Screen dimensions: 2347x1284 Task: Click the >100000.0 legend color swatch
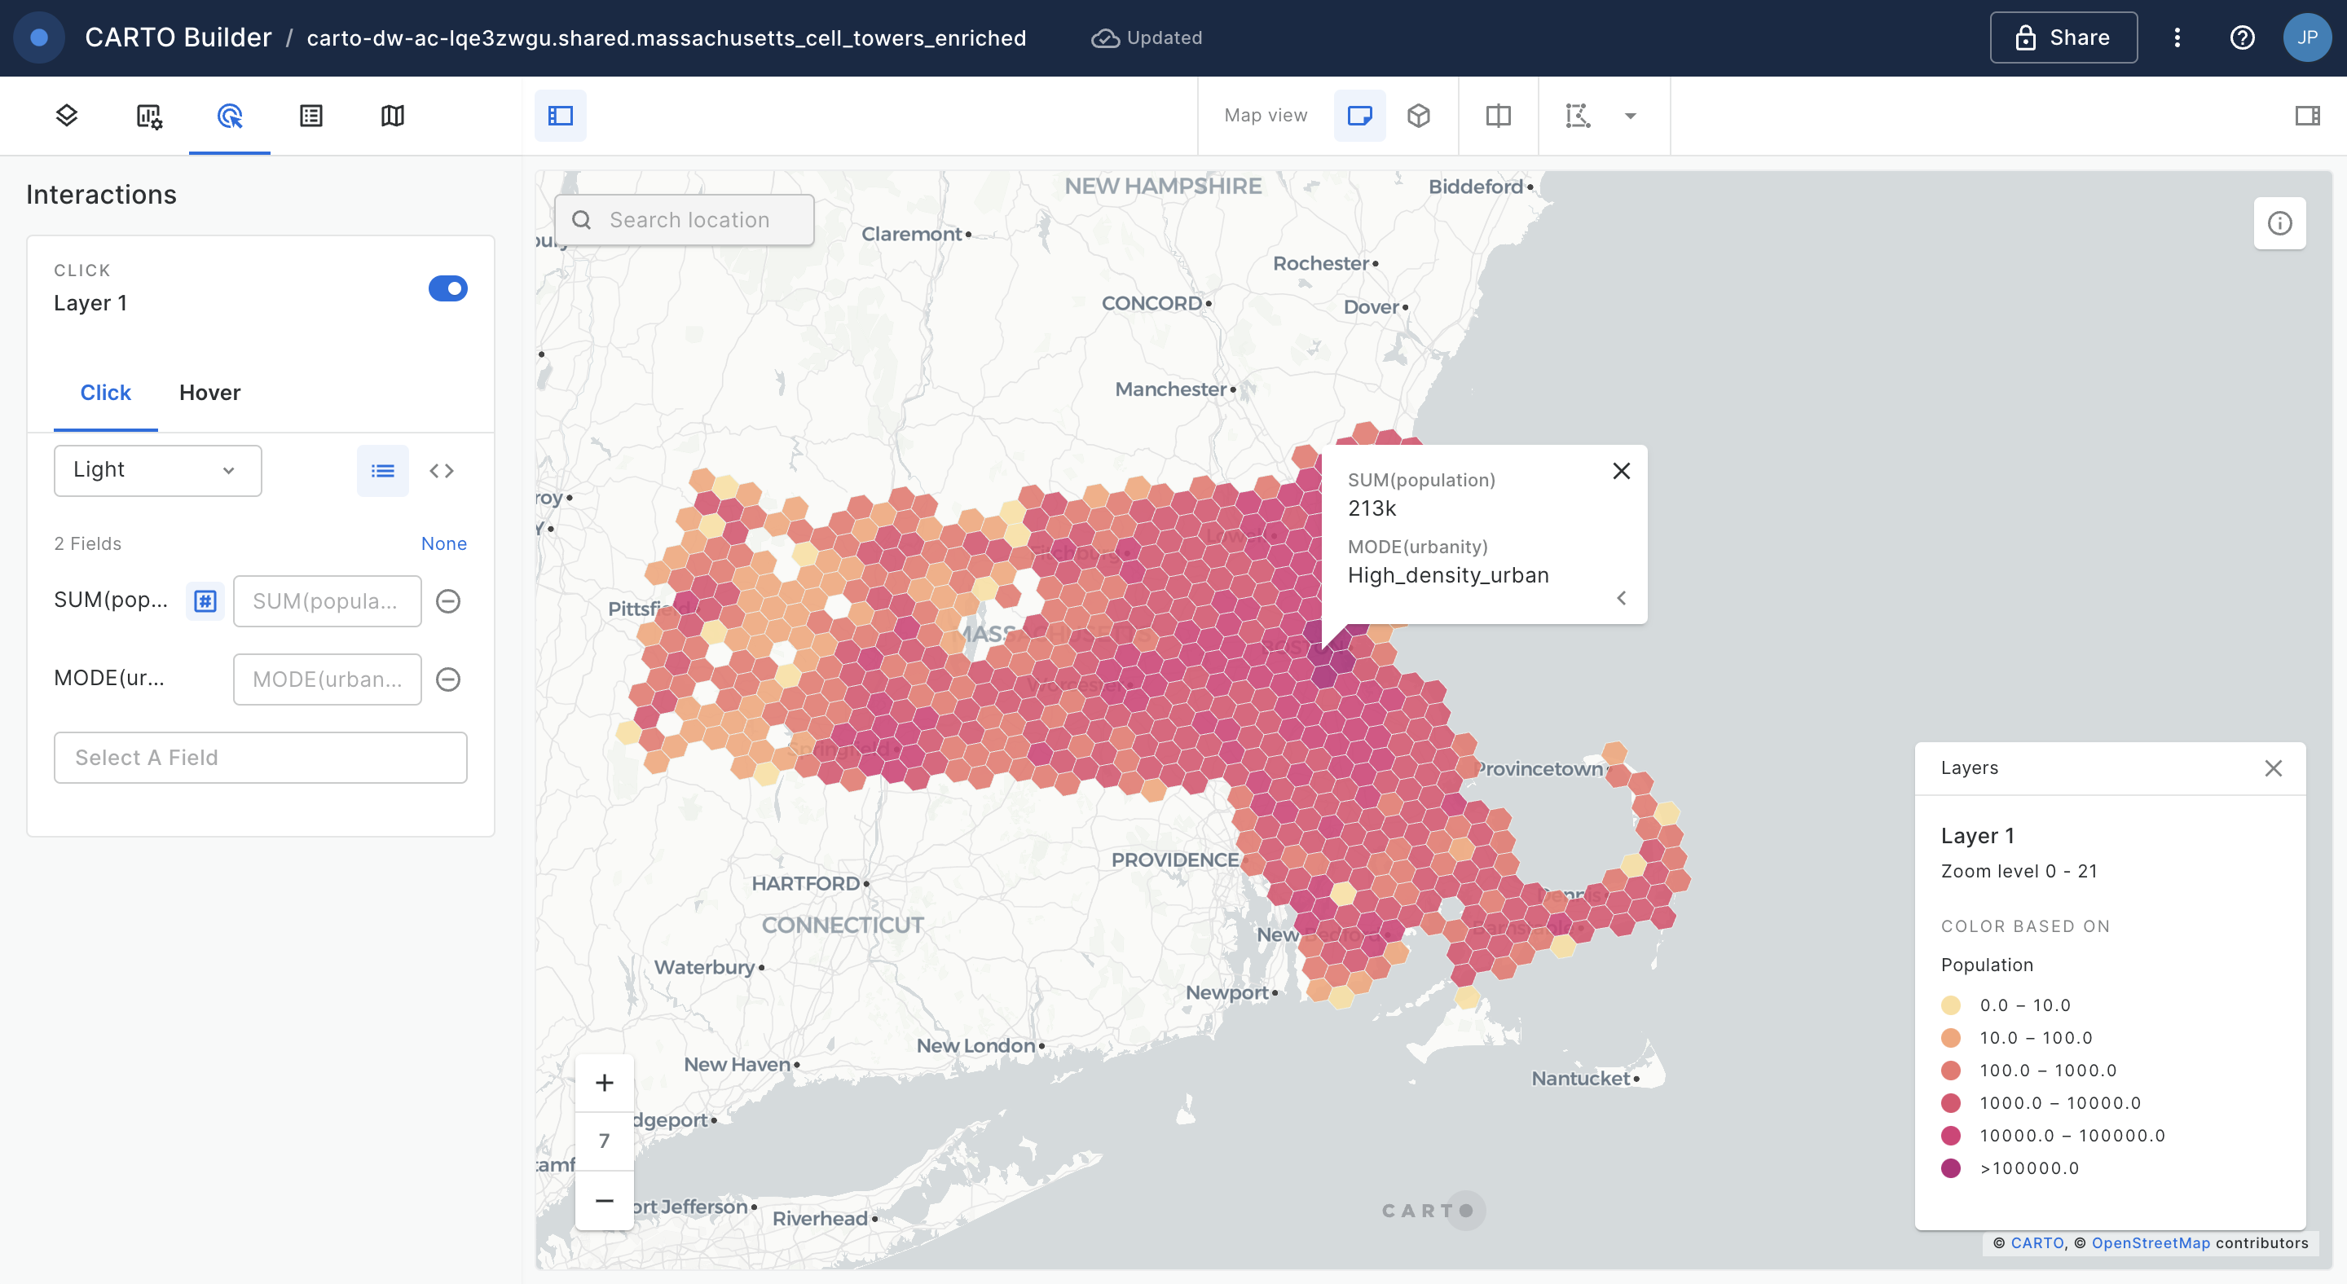1951,1168
